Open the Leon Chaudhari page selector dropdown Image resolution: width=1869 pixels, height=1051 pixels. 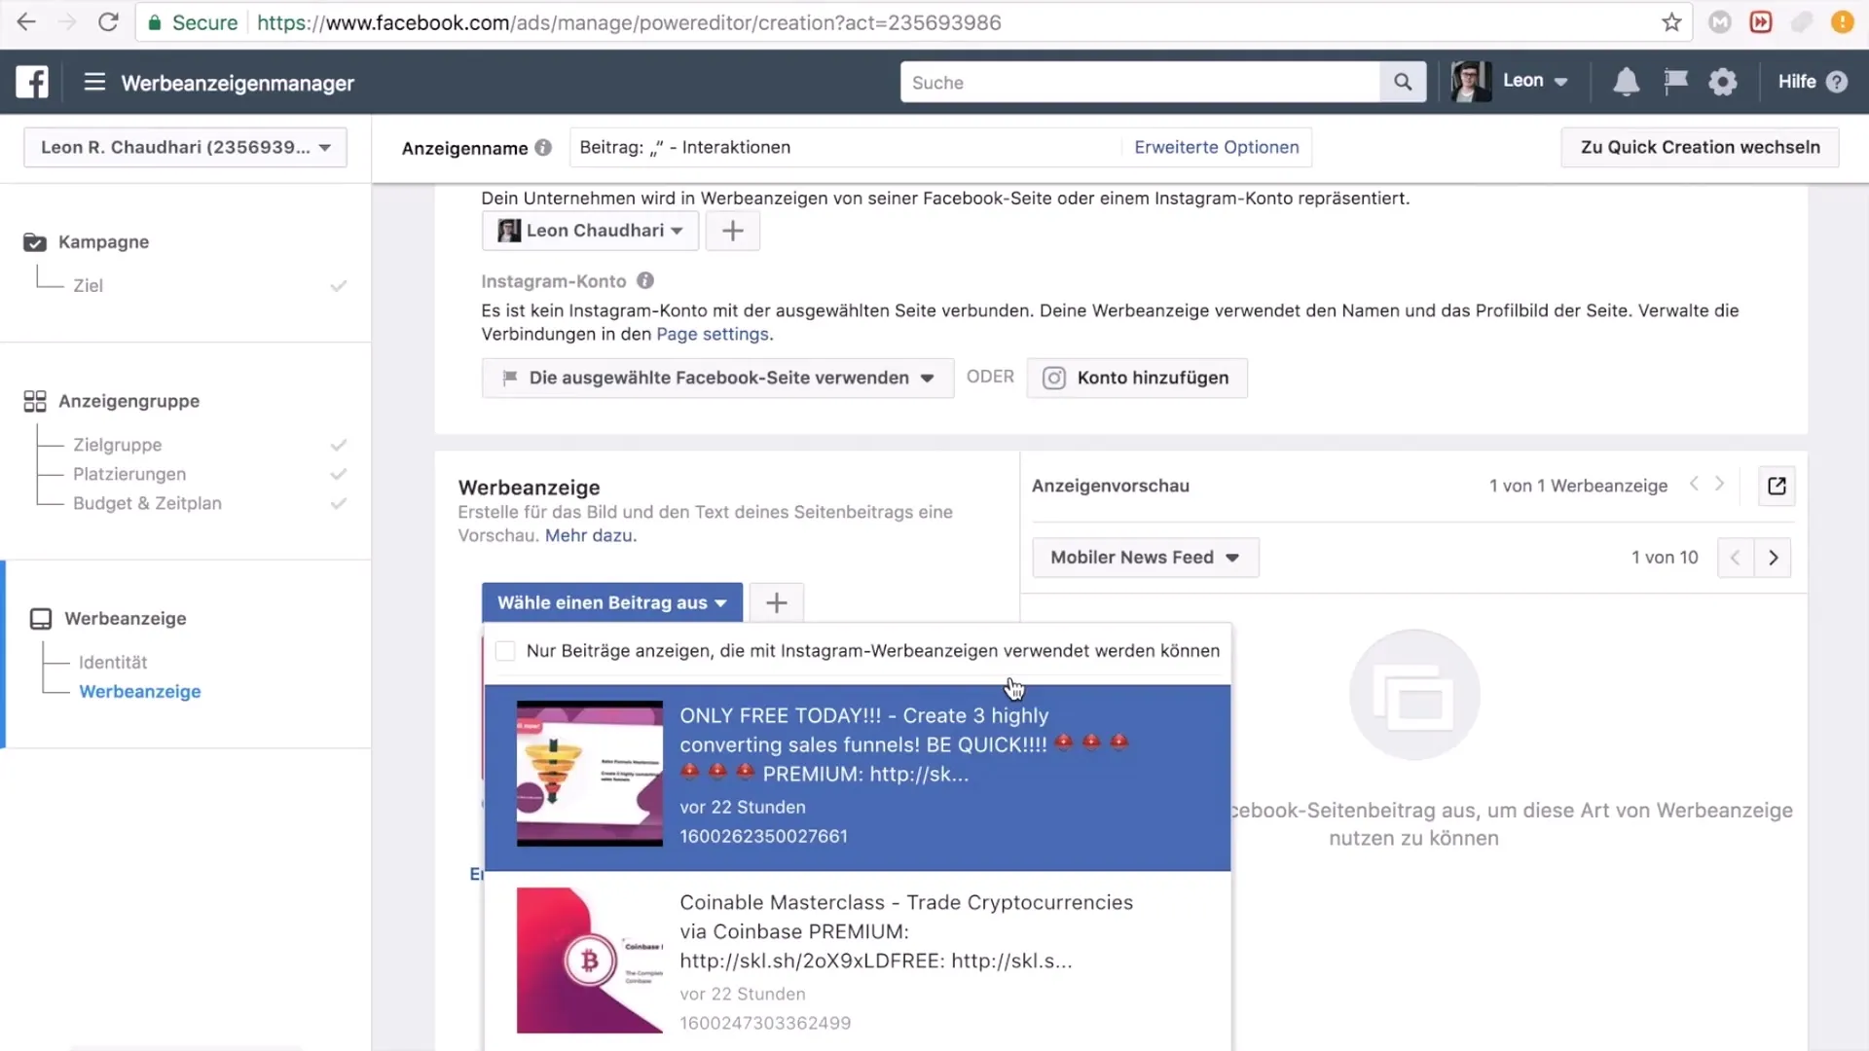click(x=590, y=231)
